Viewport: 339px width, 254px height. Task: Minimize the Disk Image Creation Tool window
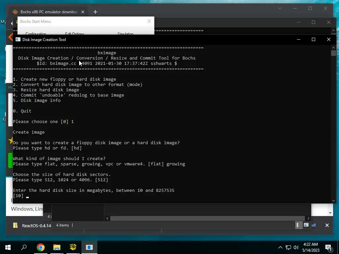299,40
